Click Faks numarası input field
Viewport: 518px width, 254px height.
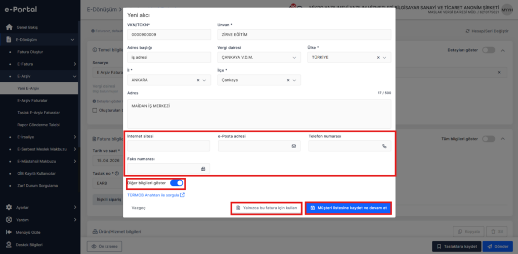[168, 169]
